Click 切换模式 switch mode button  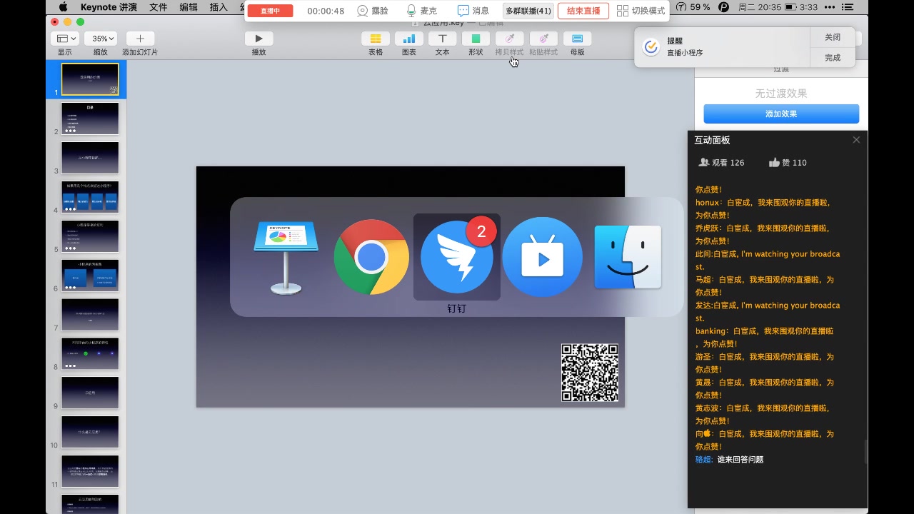pyautogui.click(x=641, y=11)
